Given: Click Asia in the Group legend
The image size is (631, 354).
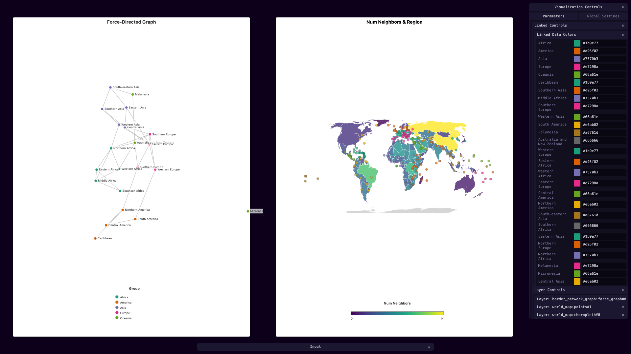Looking at the screenshot, I should pos(121,308).
